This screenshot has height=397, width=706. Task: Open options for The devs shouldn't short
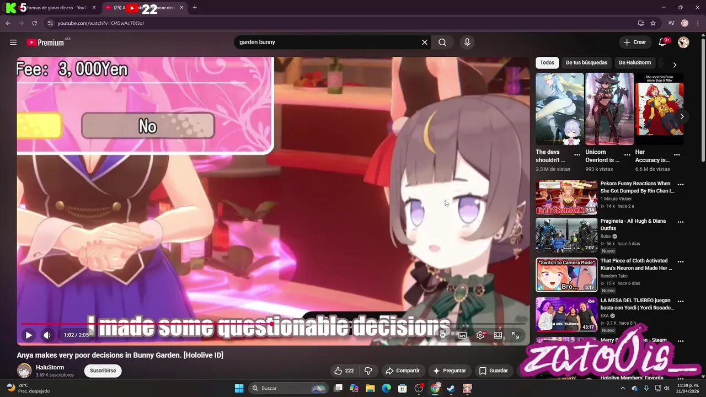pos(577,155)
